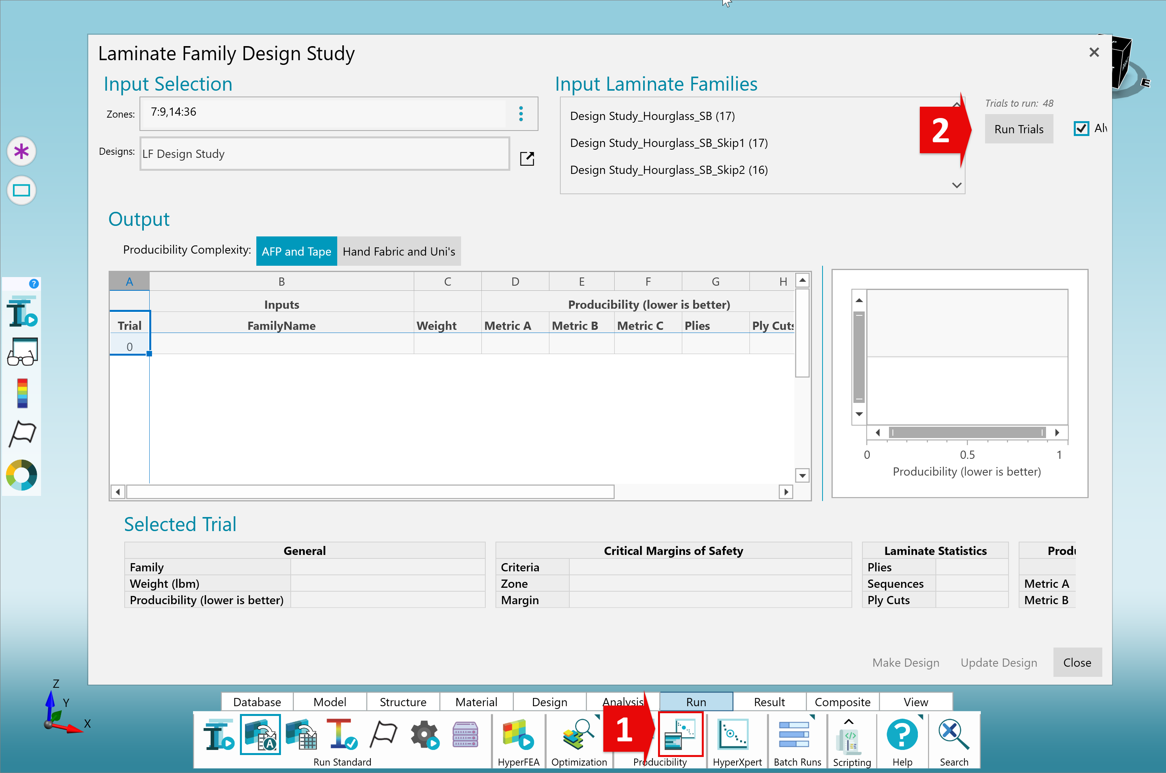Switch to the Composite tab
1166x773 pixels.
point(842,701)
